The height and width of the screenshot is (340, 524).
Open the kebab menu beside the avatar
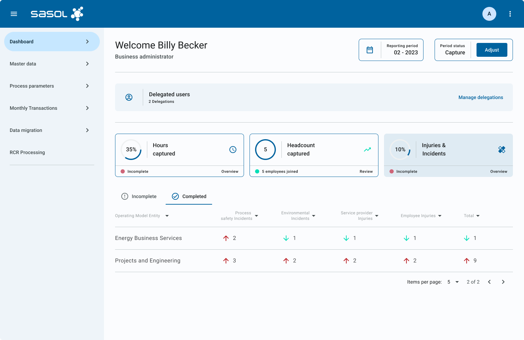click(x=510, y=14)
